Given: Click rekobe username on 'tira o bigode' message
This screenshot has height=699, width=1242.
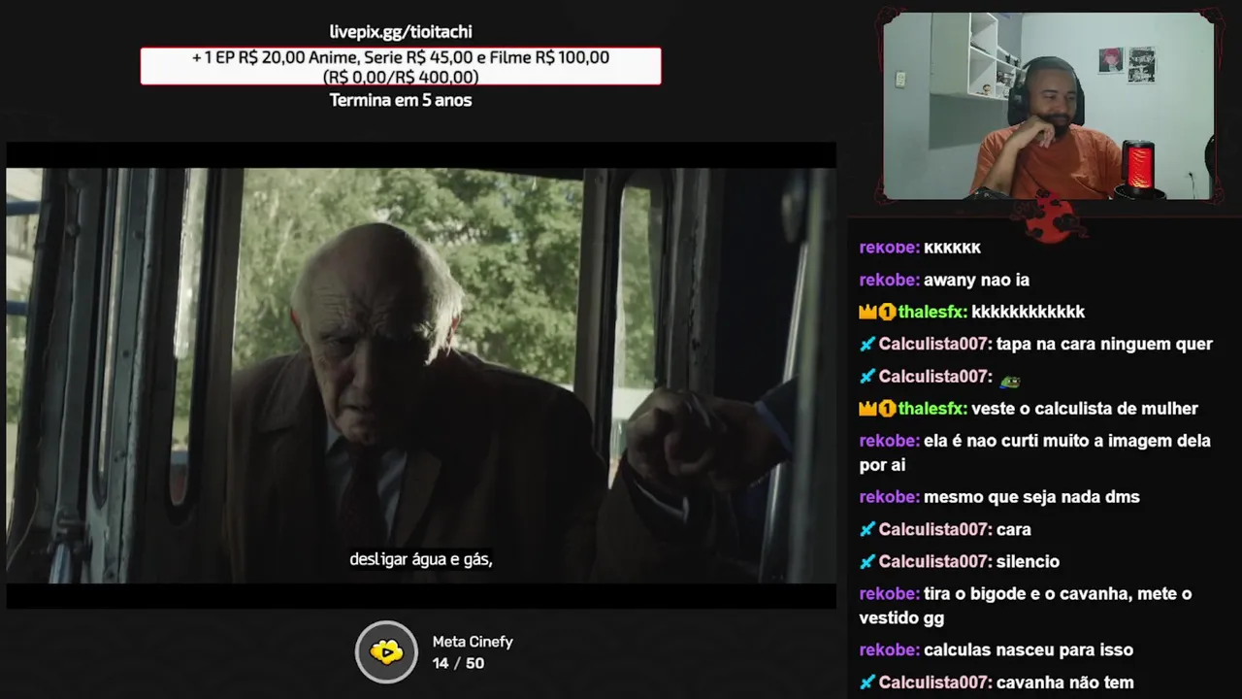Looking at the screenshot, I should (889, 593).
